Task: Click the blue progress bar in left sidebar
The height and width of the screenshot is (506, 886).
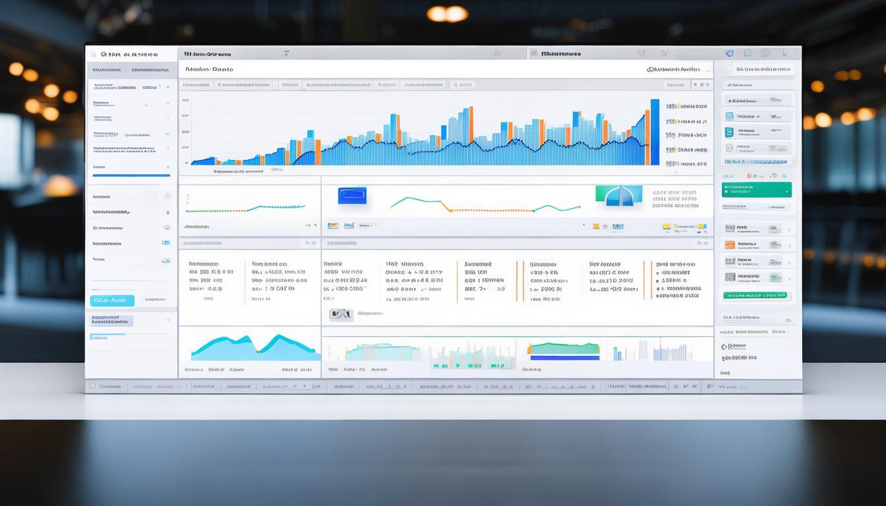Action: (131, 175)
